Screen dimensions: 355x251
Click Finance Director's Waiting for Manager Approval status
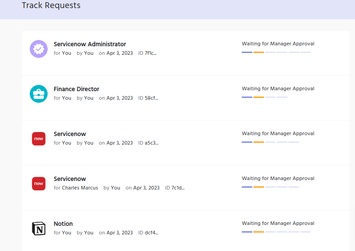pos(278,88)
